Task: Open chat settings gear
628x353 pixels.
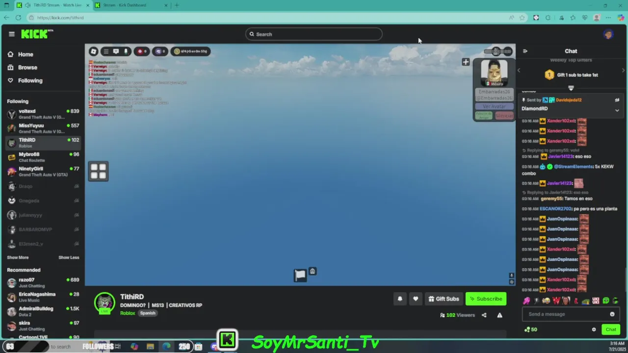Action: click(594, 329)
